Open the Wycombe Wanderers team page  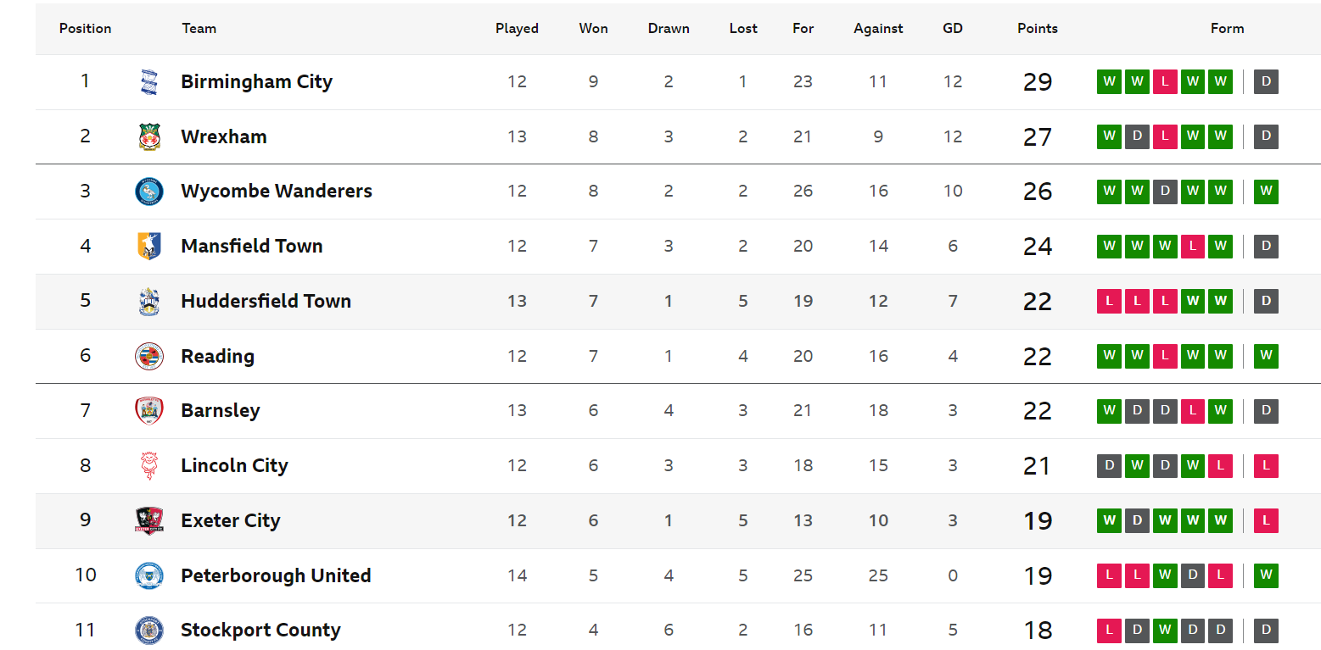(277, 192)
